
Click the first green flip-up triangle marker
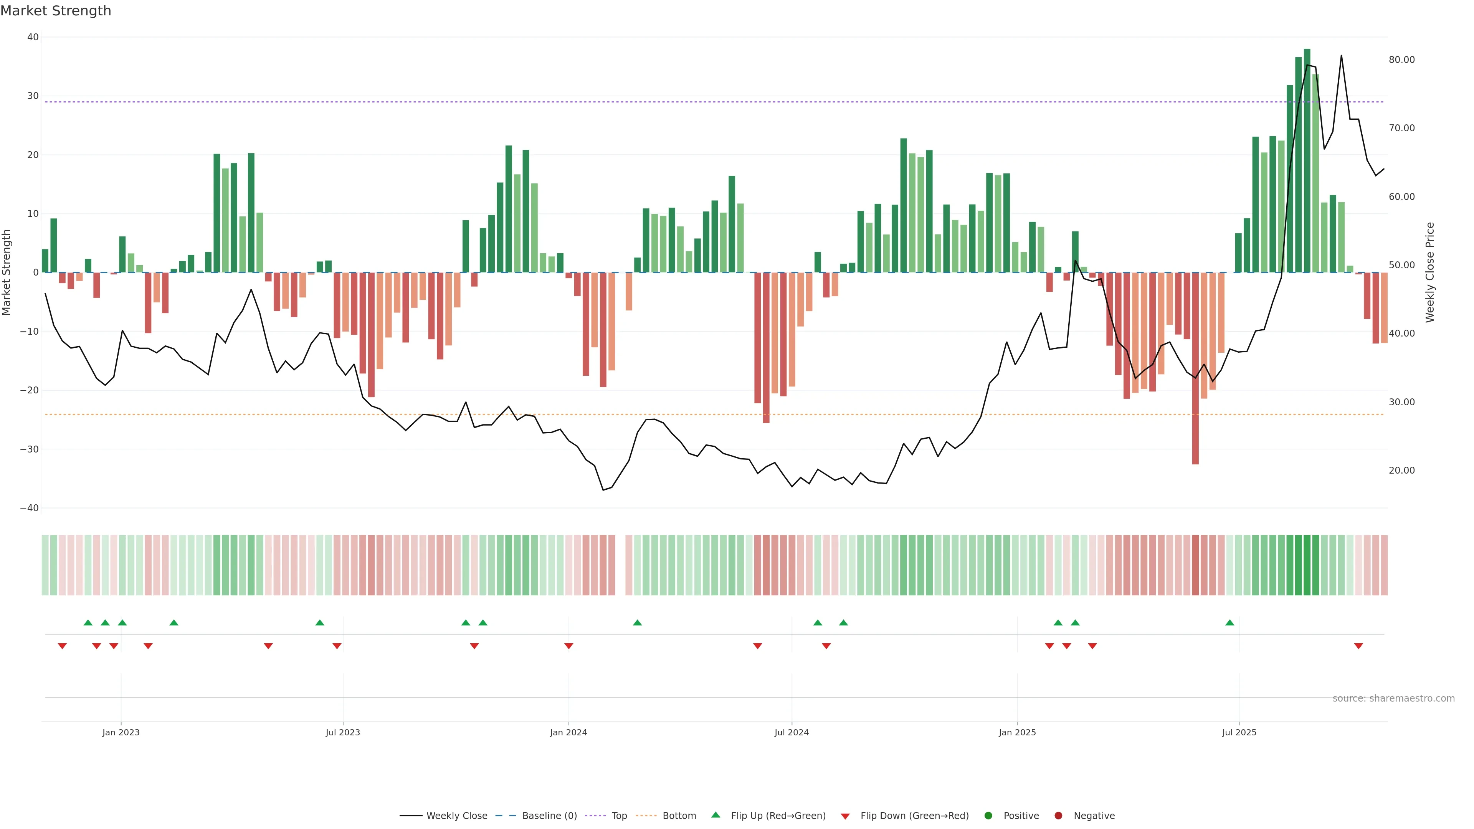tap(88, 623)
